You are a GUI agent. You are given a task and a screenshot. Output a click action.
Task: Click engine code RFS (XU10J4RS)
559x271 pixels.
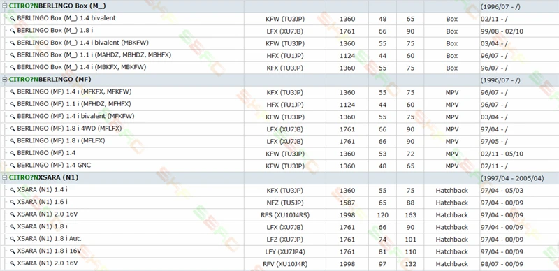[x=285, y=215]
